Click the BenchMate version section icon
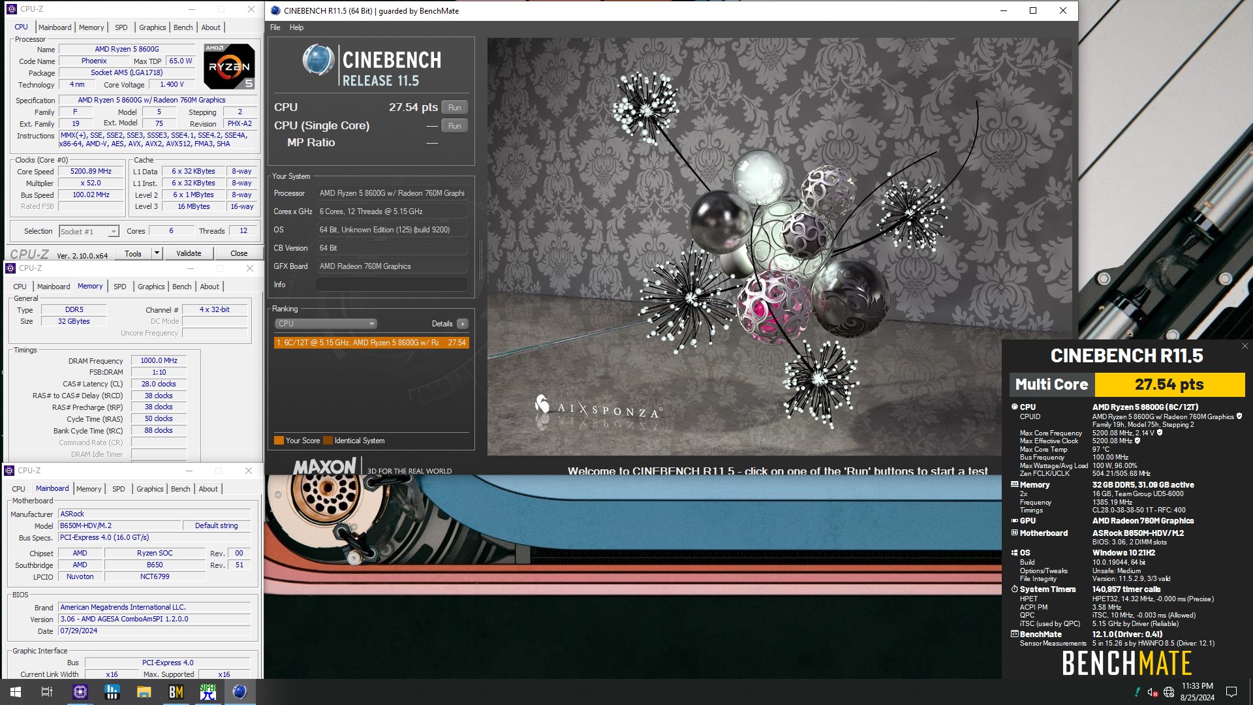This screenshot has height=705, width=1253. click(x=1014, y=634)
